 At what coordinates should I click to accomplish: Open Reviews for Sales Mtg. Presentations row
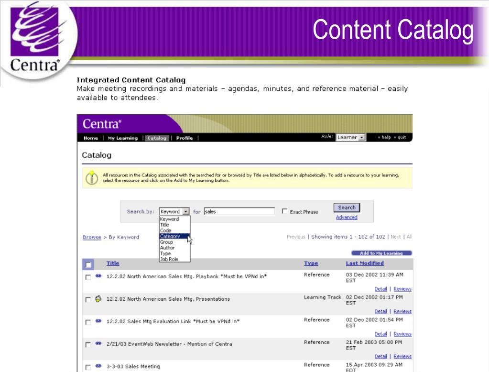pyautogui.click(x=402, y=311)
